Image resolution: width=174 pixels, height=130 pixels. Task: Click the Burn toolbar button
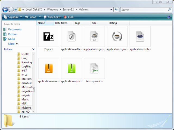[69, 17]
